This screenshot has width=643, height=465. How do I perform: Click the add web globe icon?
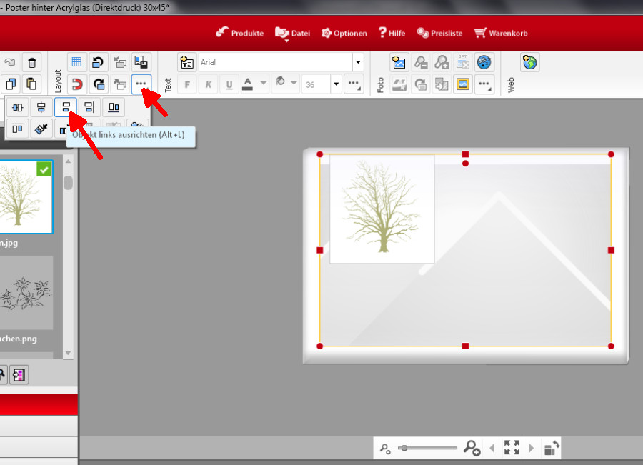(x=529, y=63)
